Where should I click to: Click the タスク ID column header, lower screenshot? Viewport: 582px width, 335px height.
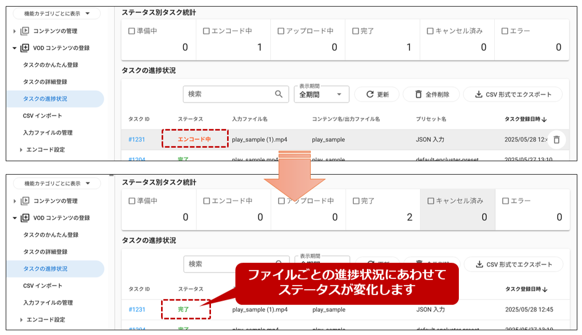click(139, 289)
